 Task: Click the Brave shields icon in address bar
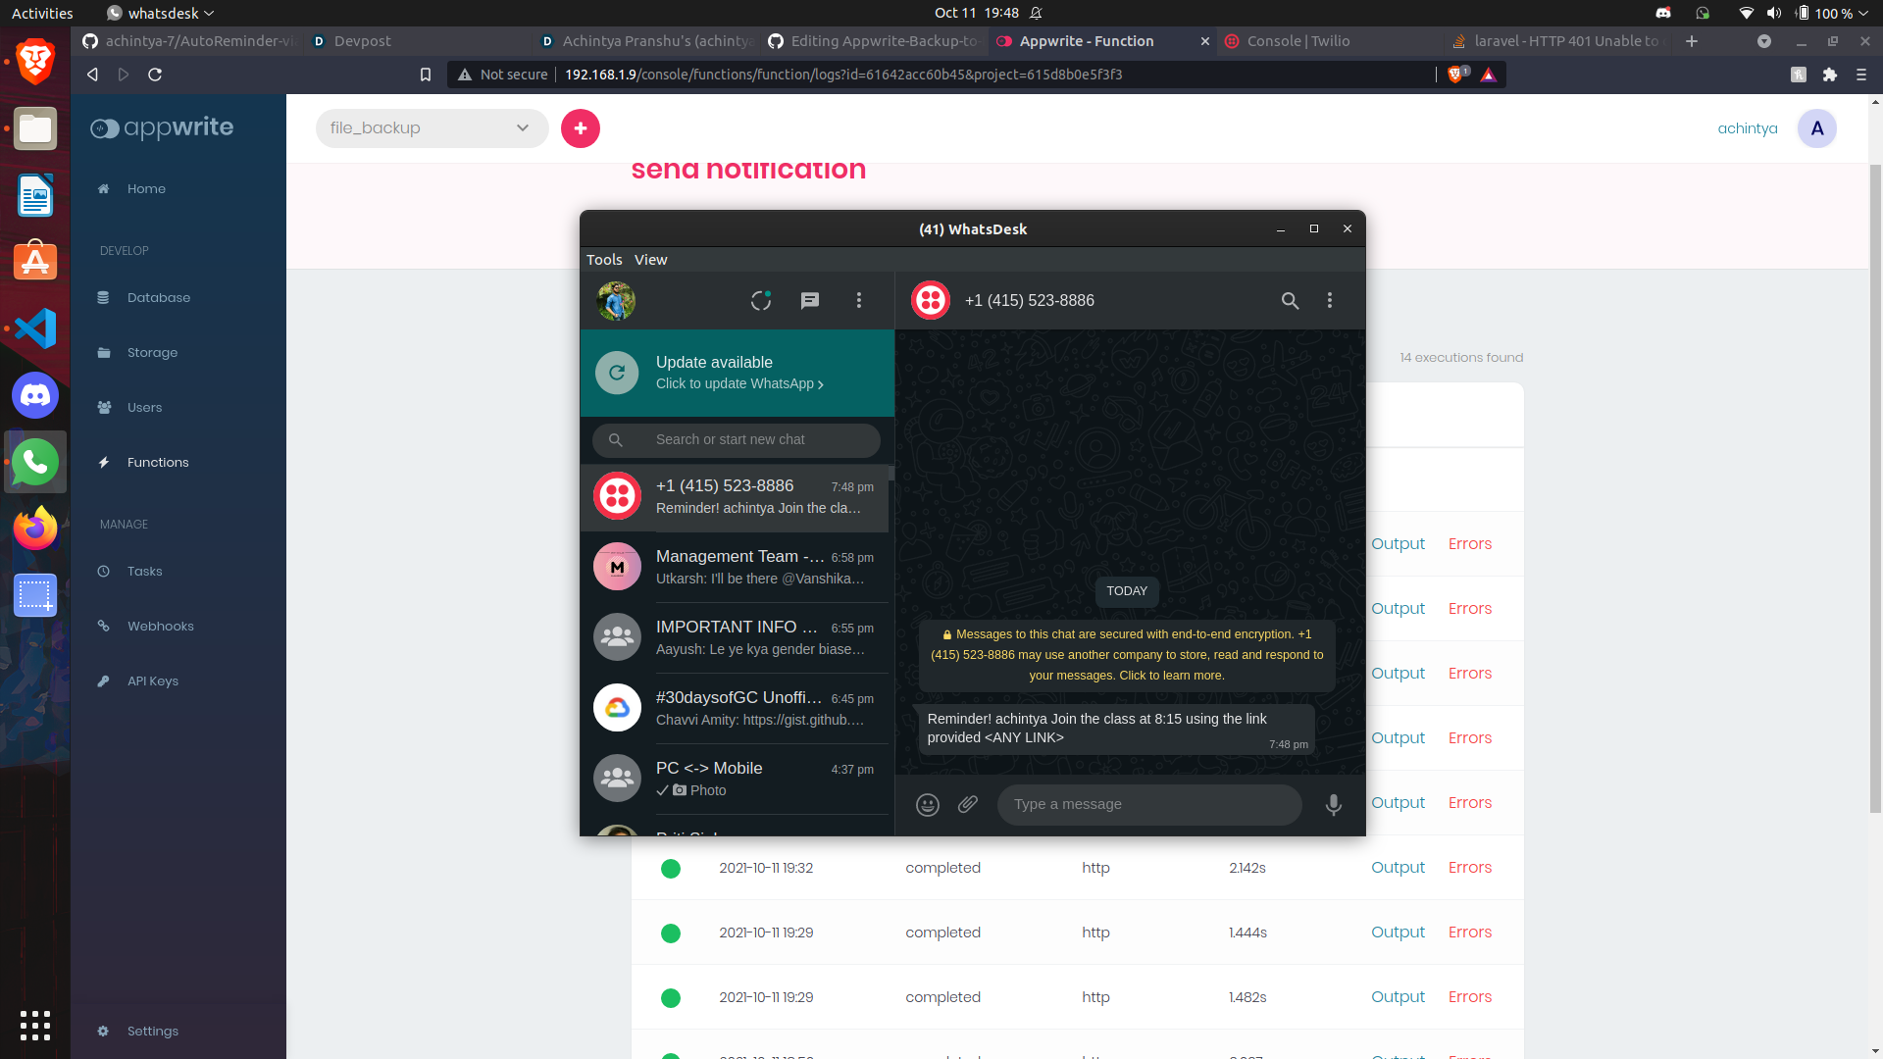[1456, 75]
